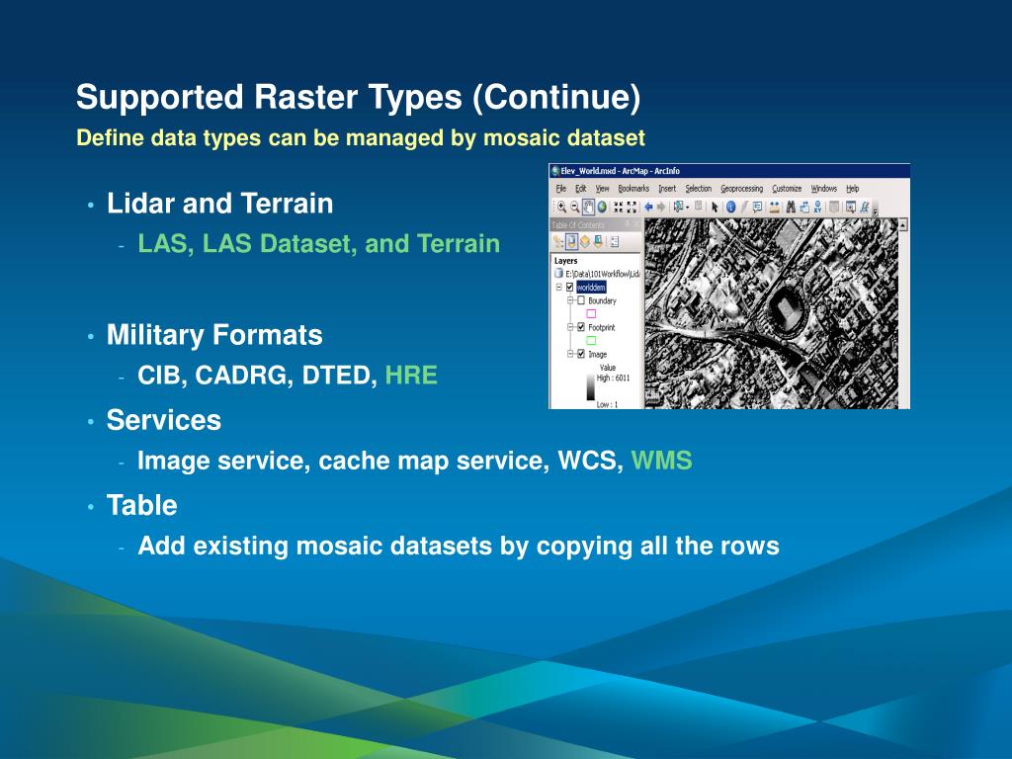Click the Full Extent globe icon

point(602,207)
